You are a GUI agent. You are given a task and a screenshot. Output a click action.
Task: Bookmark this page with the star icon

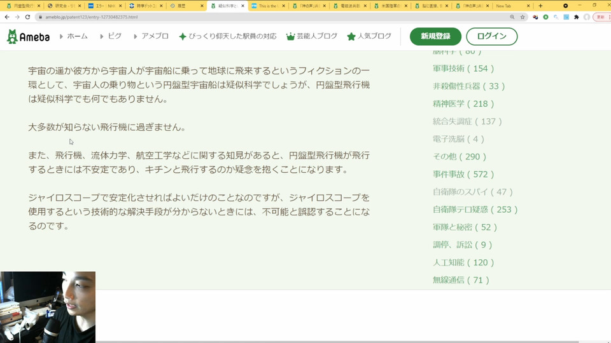click(523, 17)
